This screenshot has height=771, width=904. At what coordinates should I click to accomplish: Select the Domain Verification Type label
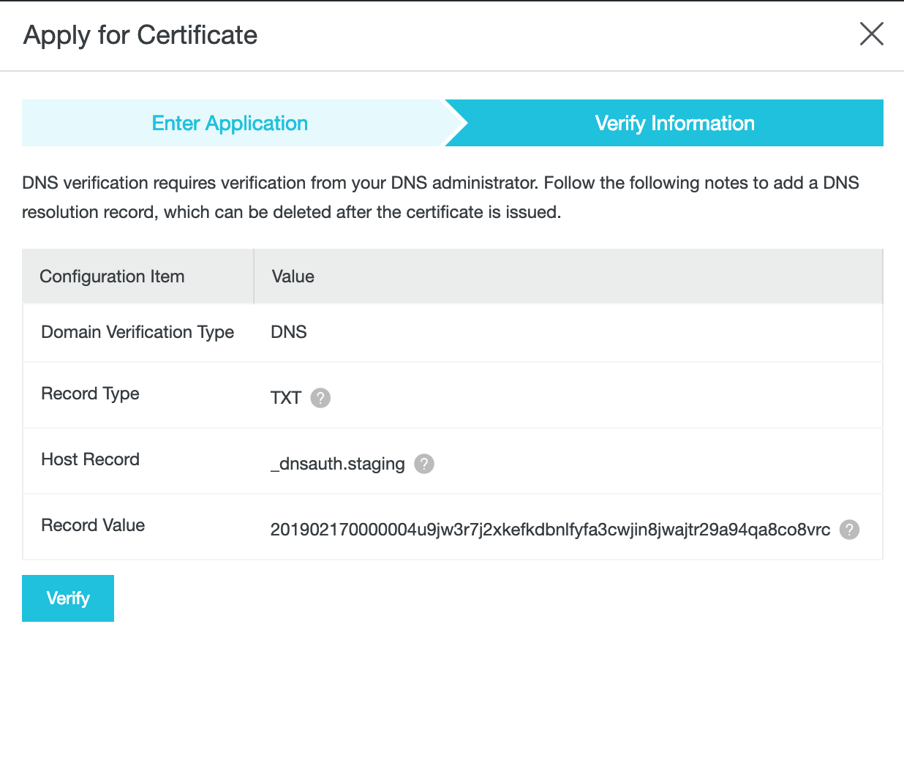138,332
